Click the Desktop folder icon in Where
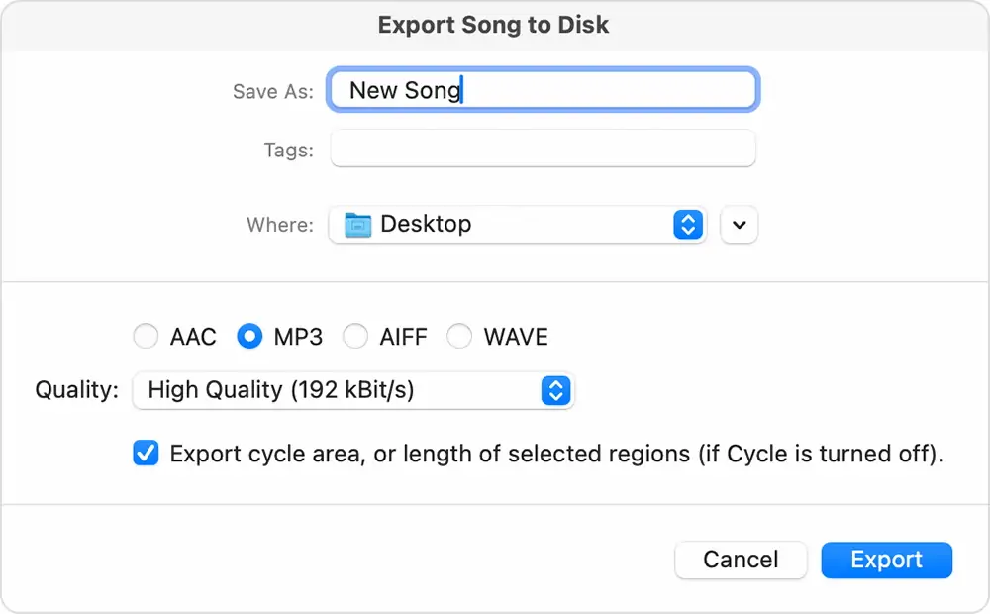990x614 pixels. pyautogui.click(x=356, y=225)
